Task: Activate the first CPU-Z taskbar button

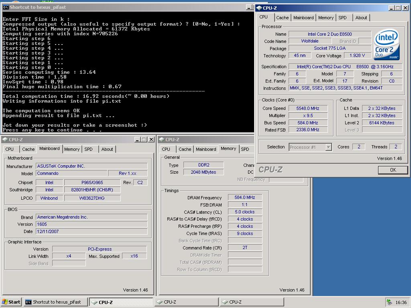Action: point(121,302)
